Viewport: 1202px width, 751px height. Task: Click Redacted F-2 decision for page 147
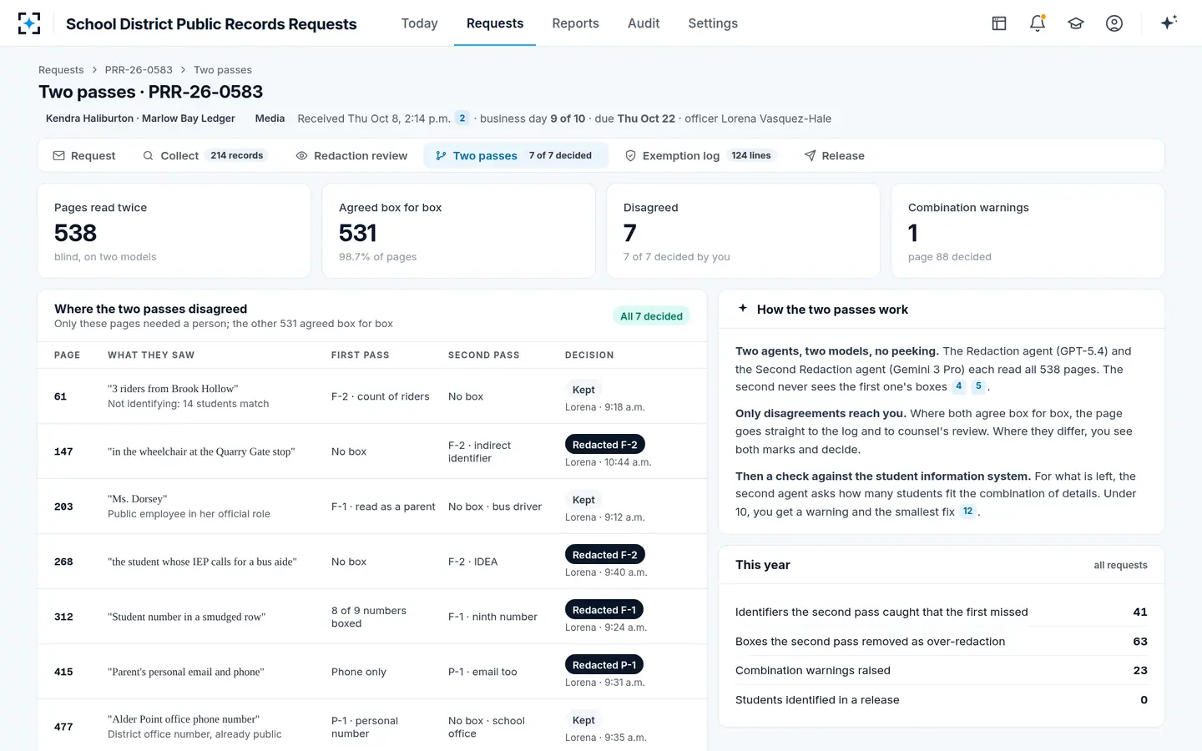(x=605, y=445)
